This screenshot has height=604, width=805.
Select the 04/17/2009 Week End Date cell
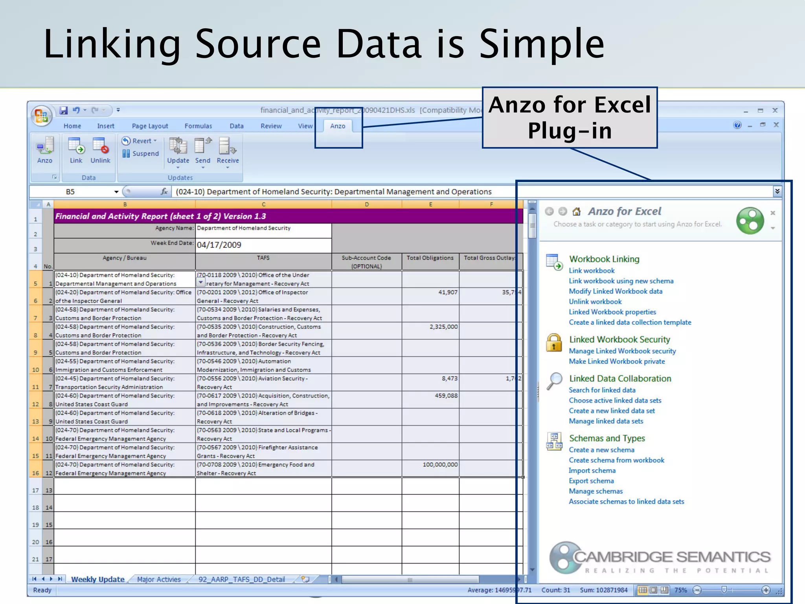263,245
